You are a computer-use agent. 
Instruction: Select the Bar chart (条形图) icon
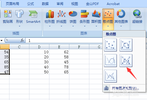click(85, 14)
